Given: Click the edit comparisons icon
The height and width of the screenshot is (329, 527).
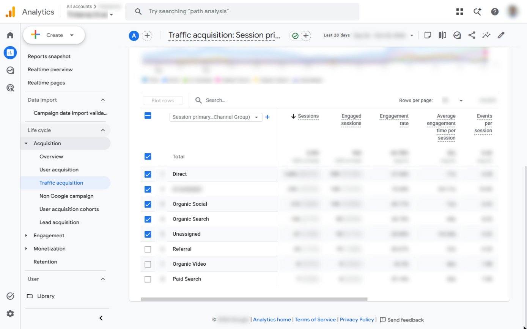Looking at the screenshot, I should (x=442, y=35).
